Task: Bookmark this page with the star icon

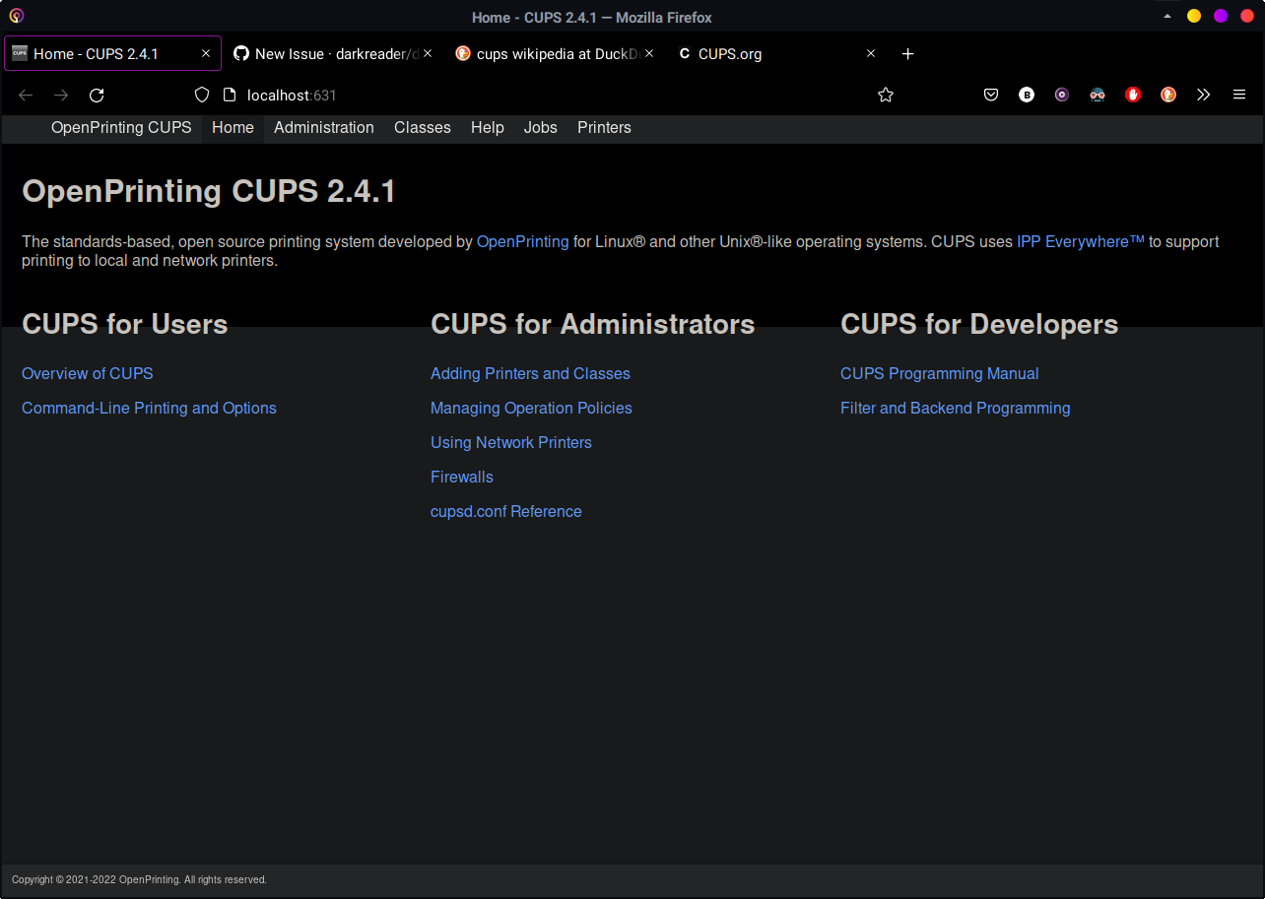Action: coord(886,95)
